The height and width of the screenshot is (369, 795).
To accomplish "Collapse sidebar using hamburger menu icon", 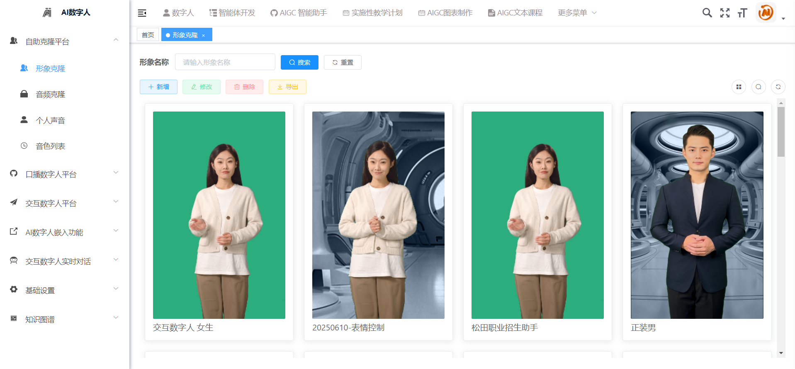I will point(142,13).
